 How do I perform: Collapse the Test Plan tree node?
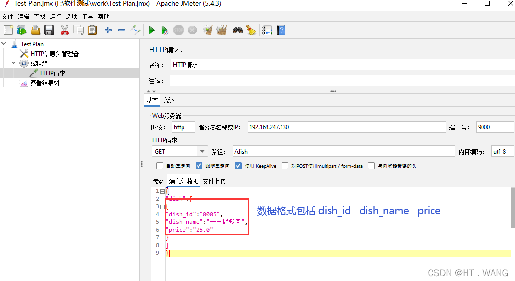coord(4,43)
